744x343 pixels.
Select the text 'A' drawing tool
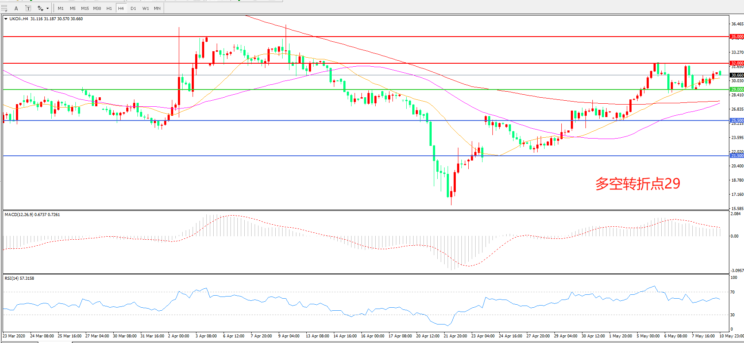click(x=16, y=8)
